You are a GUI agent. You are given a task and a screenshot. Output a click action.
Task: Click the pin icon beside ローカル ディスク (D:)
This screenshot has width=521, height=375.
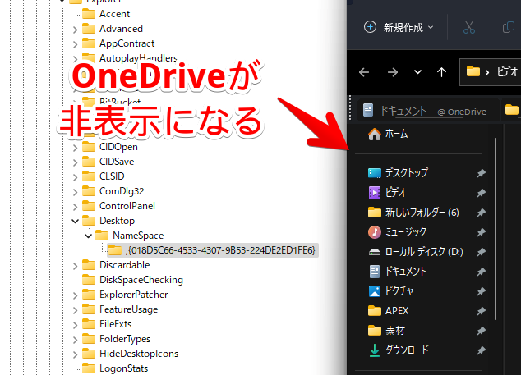pos(481,252)
